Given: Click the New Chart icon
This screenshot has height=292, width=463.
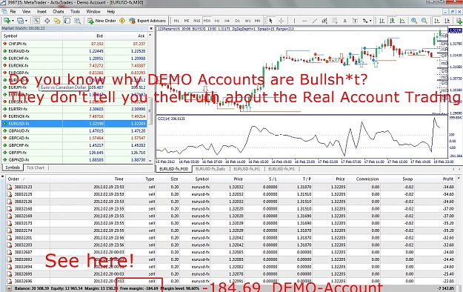Looking at the screenshot, I should pos(6,21).
